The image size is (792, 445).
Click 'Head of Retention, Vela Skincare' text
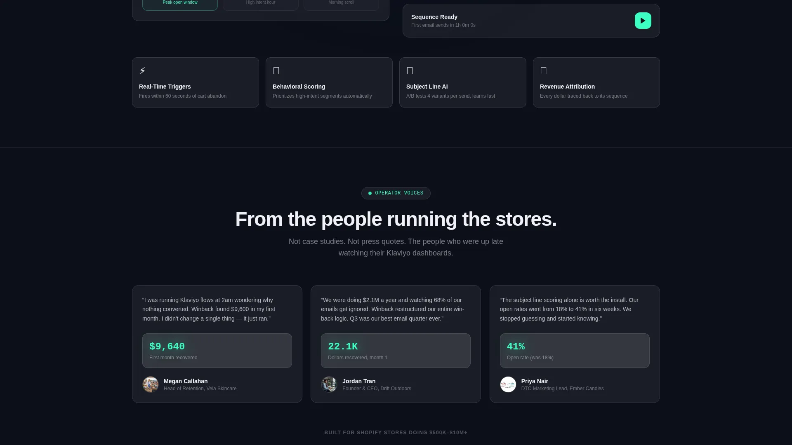tap(200, 389)
